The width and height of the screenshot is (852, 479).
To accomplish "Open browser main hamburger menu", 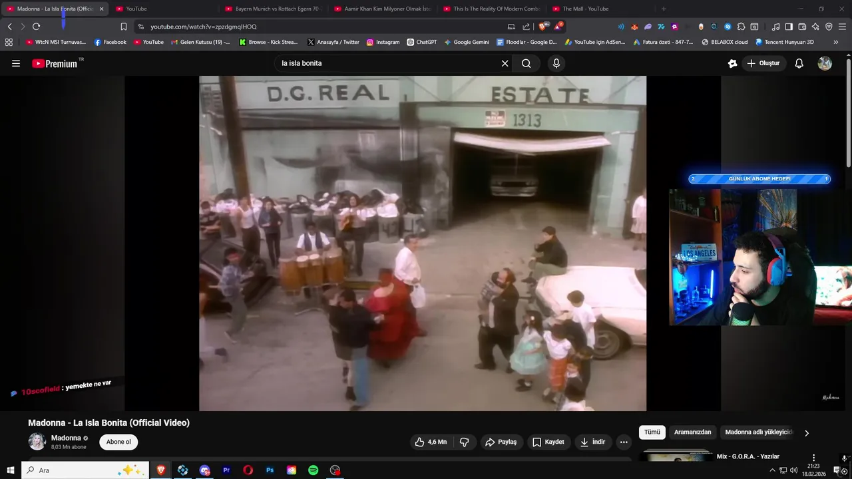I will pyautogui.click(x=842, y=27).
